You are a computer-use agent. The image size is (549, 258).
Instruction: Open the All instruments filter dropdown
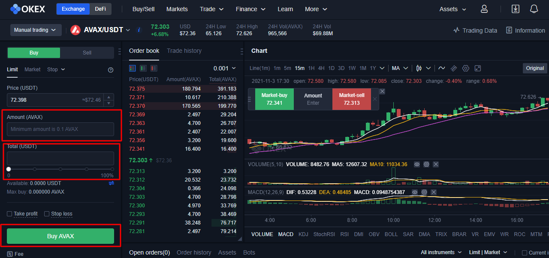coord(441,252)
